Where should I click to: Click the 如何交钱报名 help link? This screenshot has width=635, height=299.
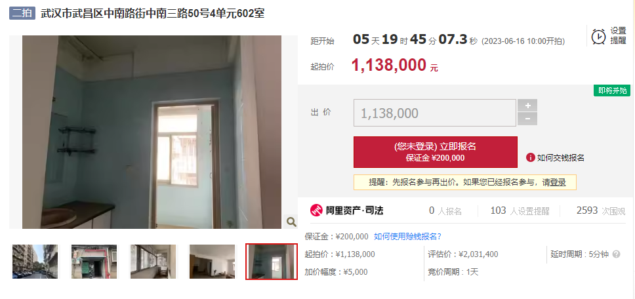(x=560, y=158)
